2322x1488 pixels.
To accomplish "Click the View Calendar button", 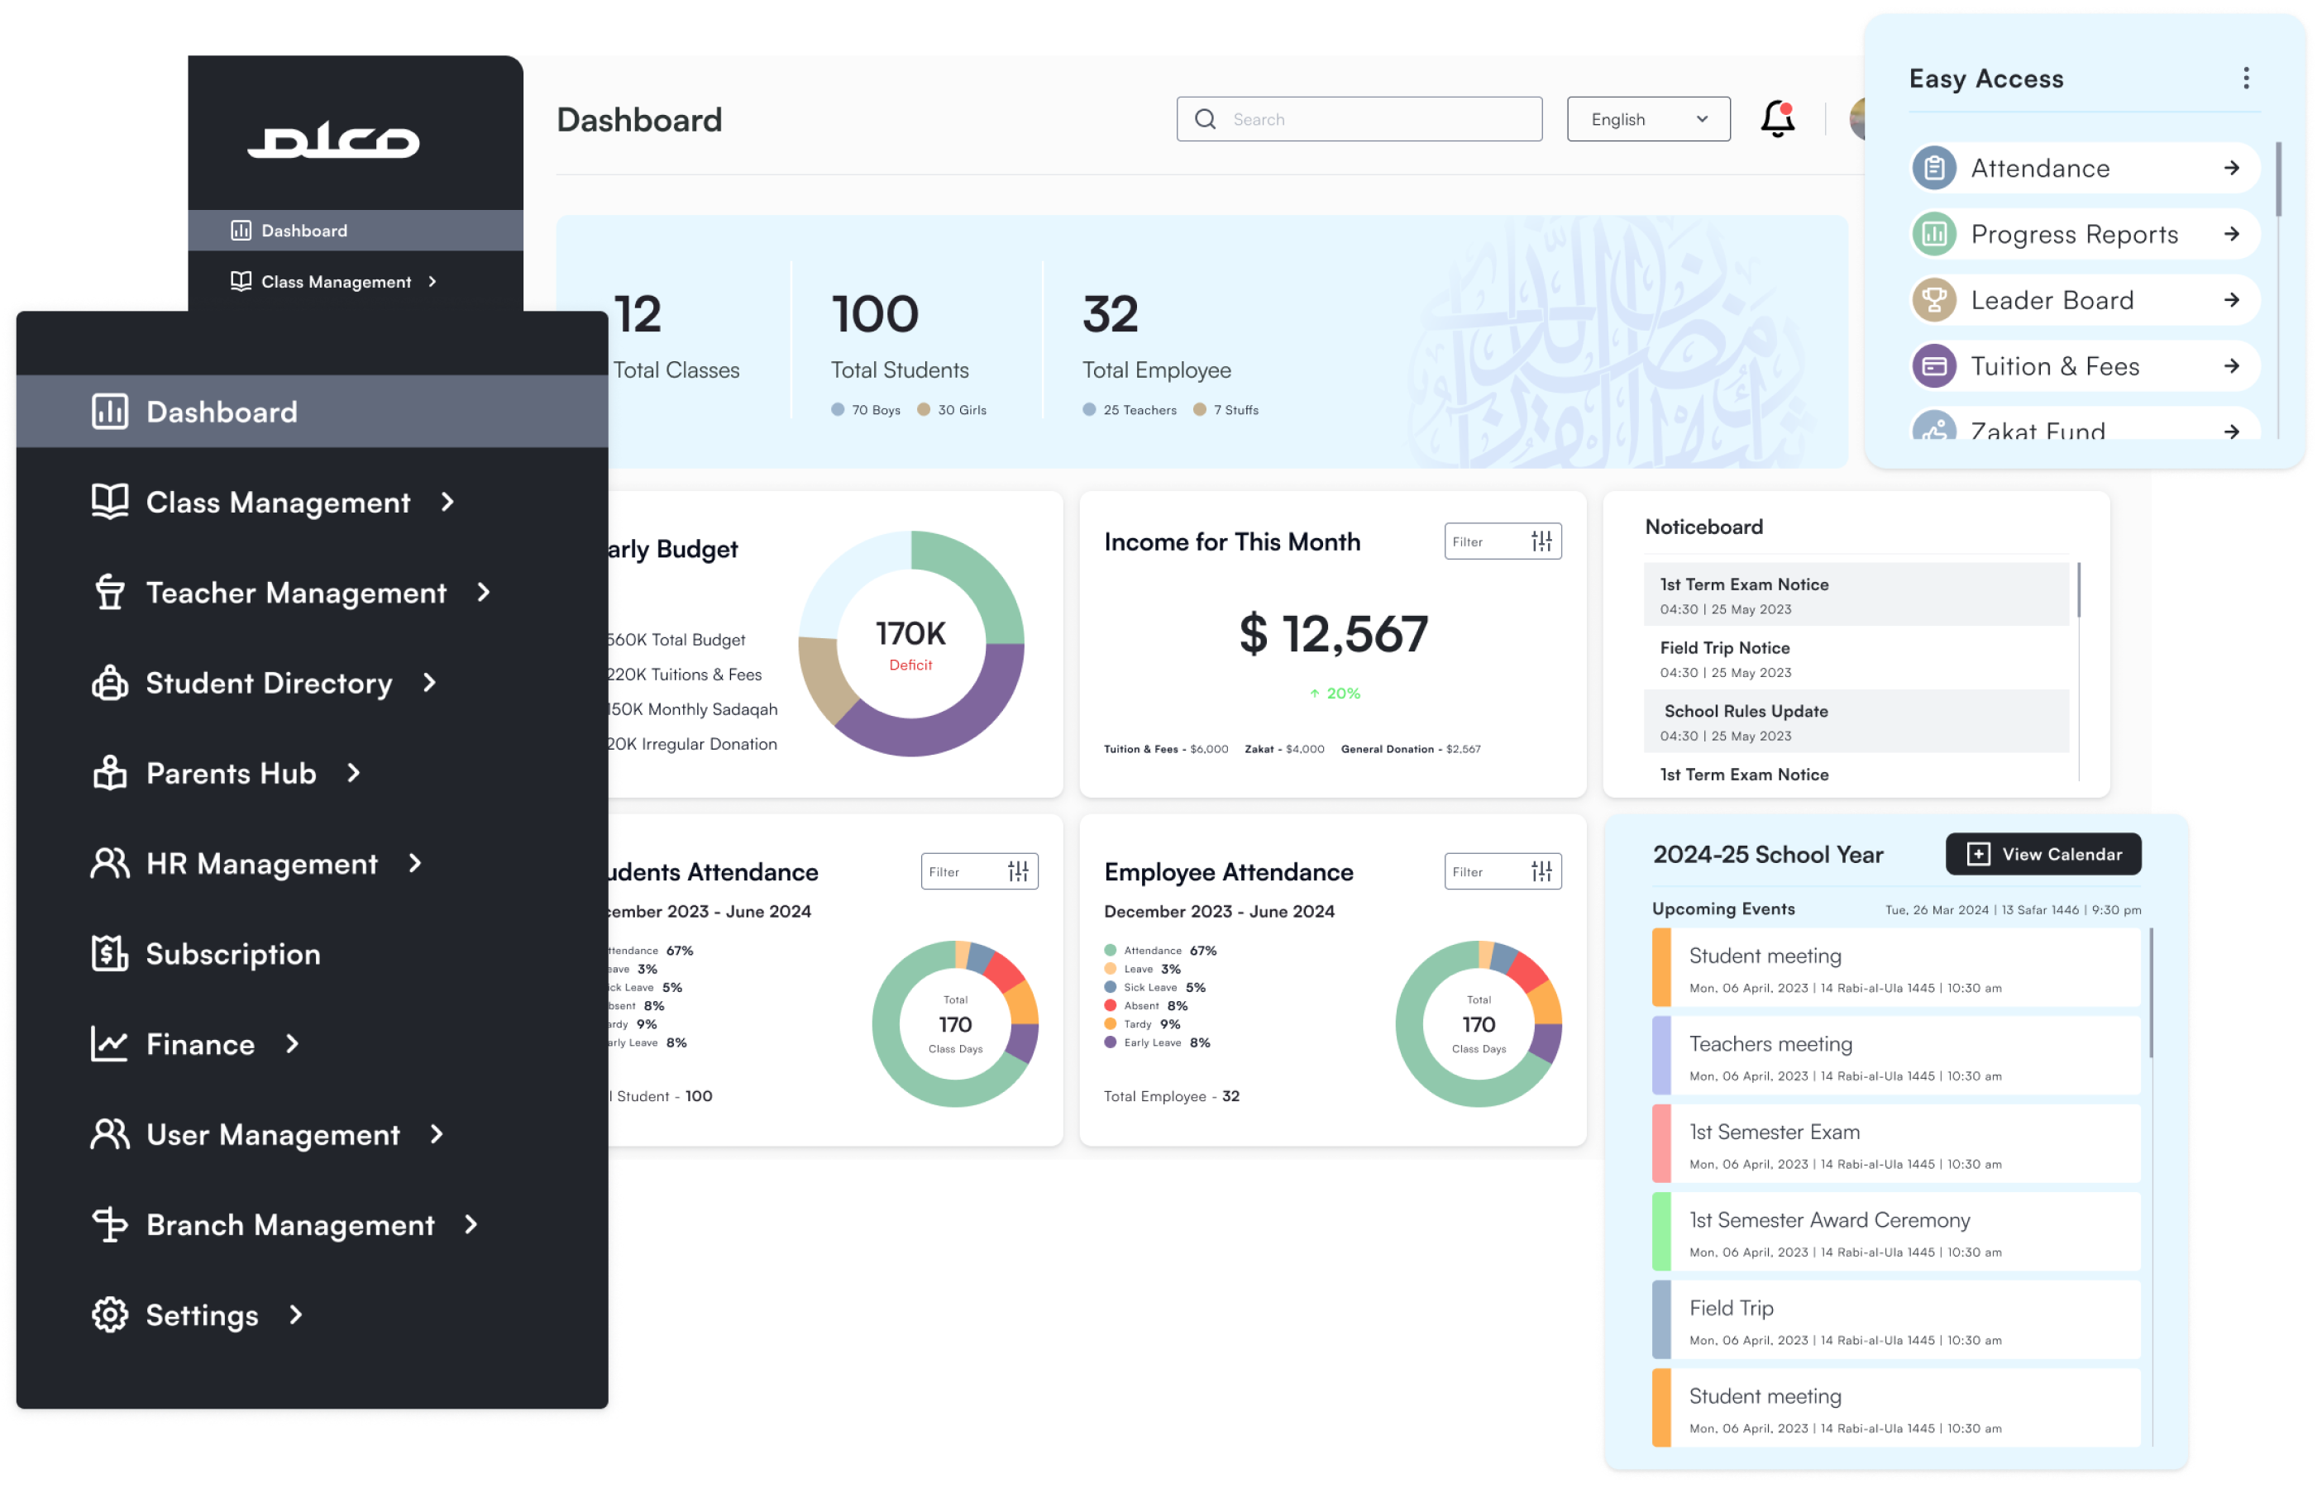I will [x=2042, y=854].
